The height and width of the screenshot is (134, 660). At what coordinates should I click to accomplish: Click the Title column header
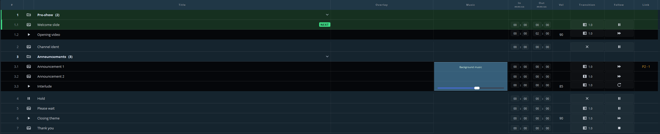[182, 5]
